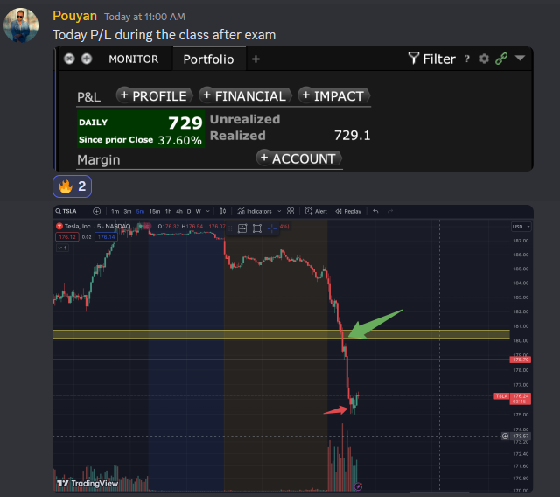560x497 pixels.
Task: Click the measure tool in floating toolbar
Action: tap(242, 228)
